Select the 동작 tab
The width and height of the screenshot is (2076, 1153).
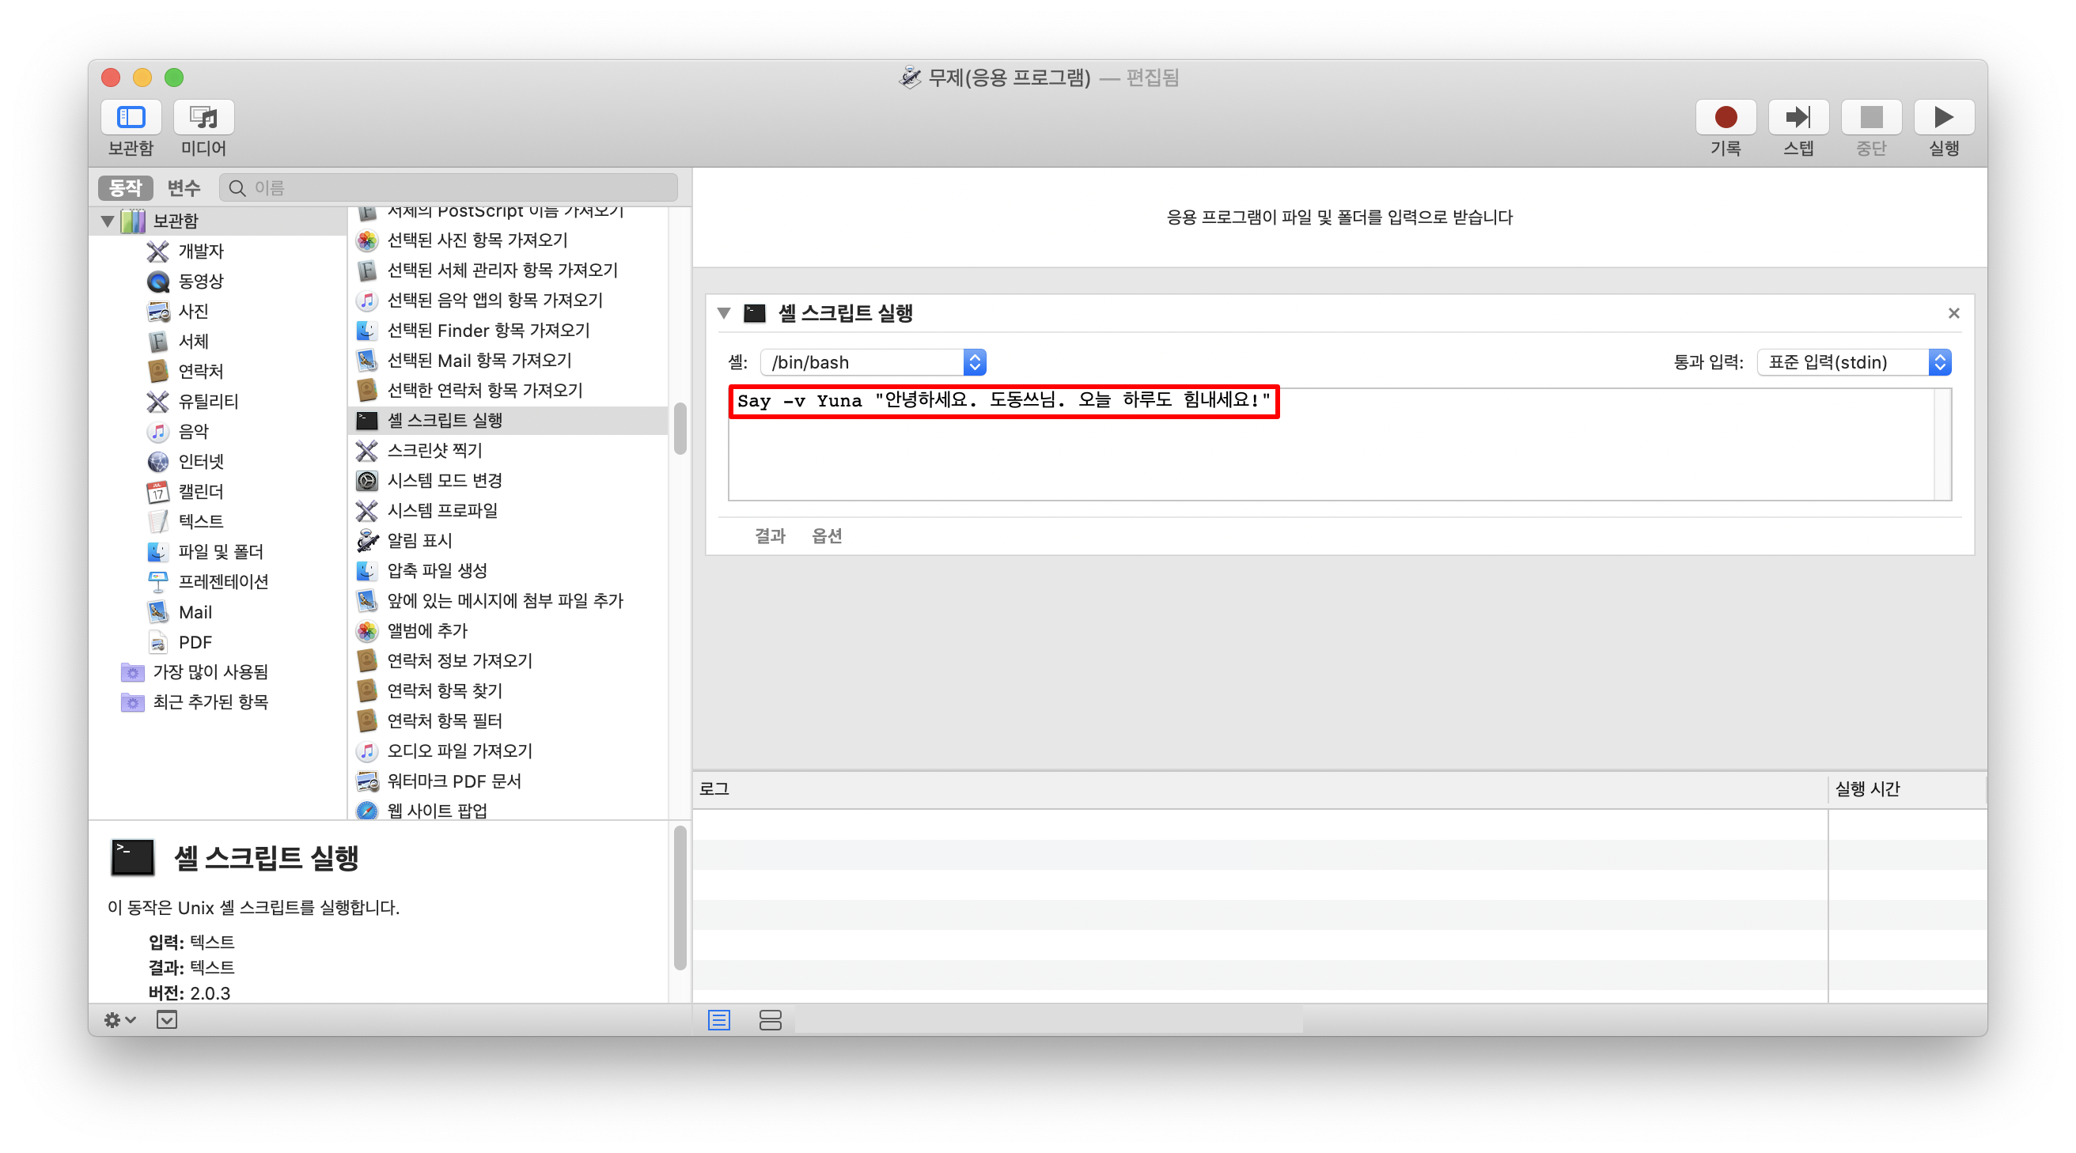125,187
